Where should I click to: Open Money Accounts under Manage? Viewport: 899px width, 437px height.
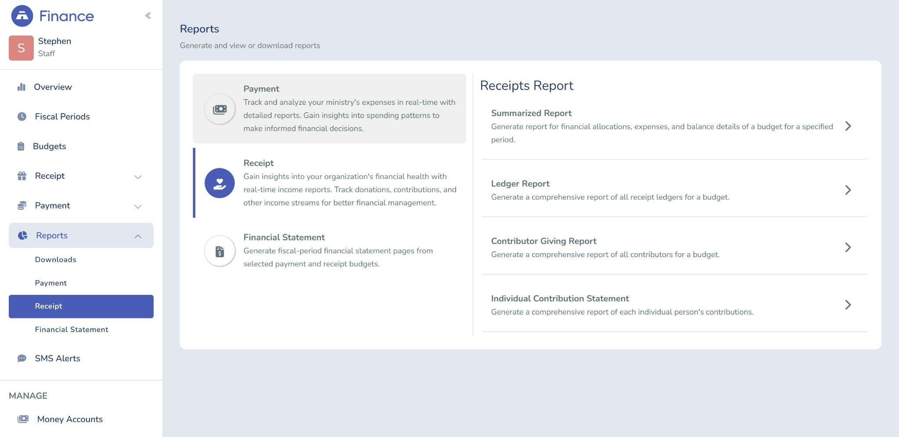pos(70,419)
